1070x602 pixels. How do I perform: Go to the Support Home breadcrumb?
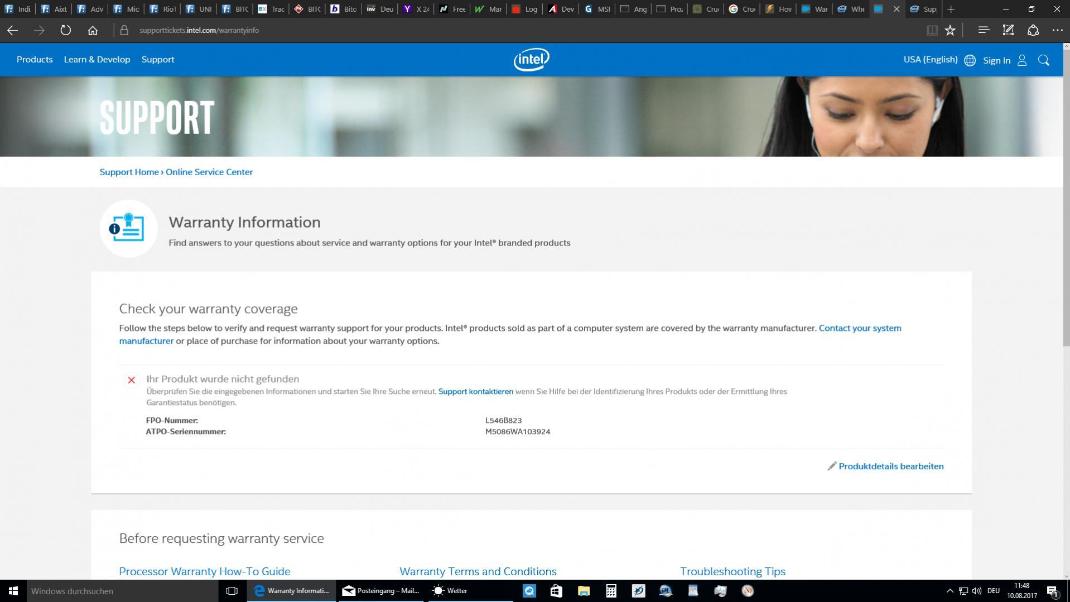pos(129,172)
